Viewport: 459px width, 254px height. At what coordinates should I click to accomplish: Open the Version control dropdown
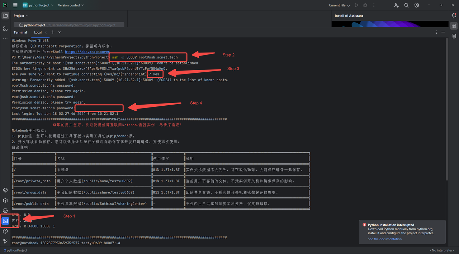click(71, 5)
